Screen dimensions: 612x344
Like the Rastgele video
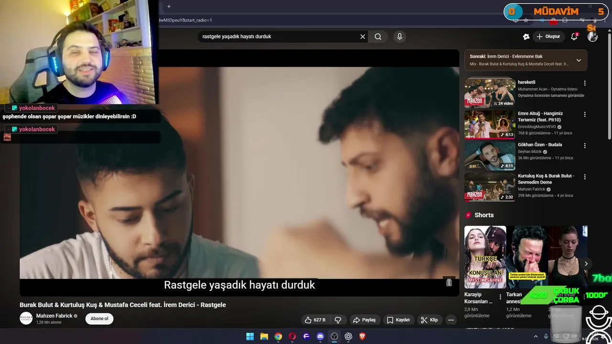pos(316,320)
